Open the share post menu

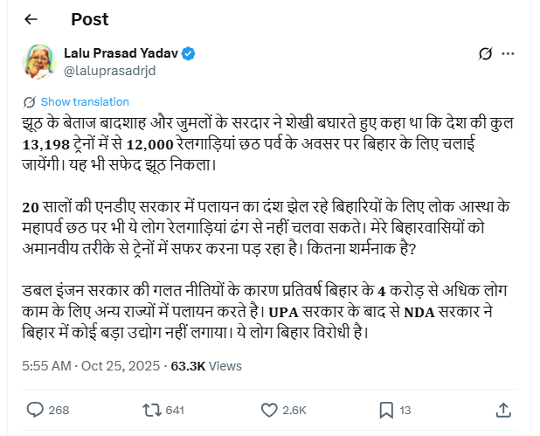(503, 409)
